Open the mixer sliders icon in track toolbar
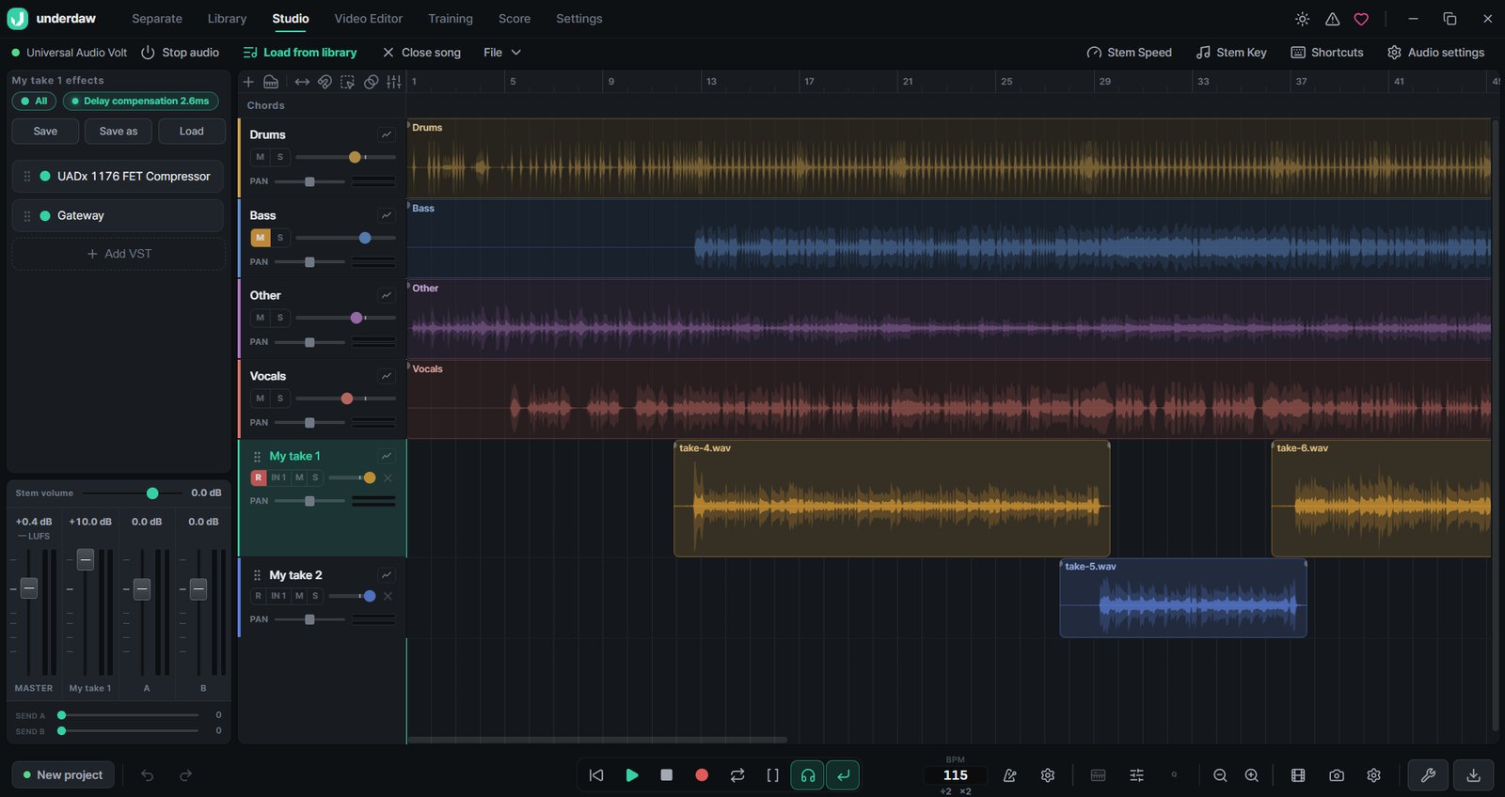This screenshot has width=1505, height=797. tap(394, 82)
